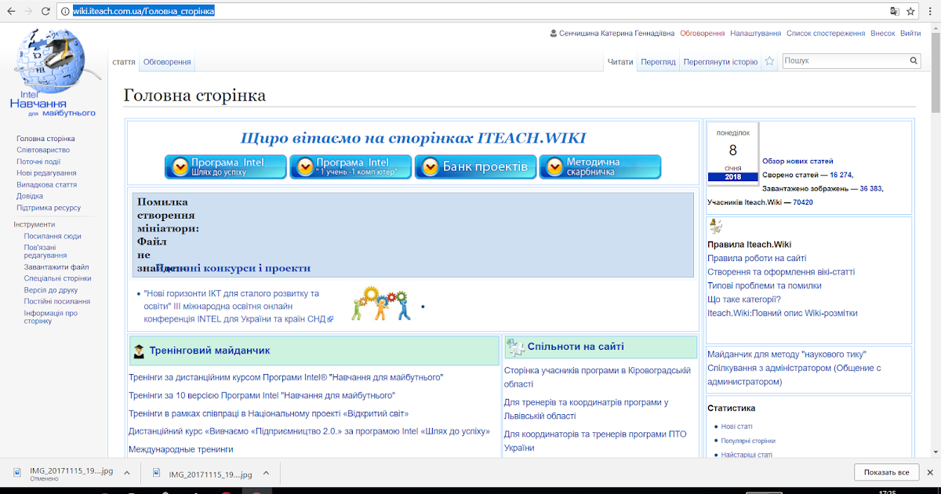This screenshot has height=494, width=941.
Task: Open the Банк проектів button
Action: click(475, 167)
